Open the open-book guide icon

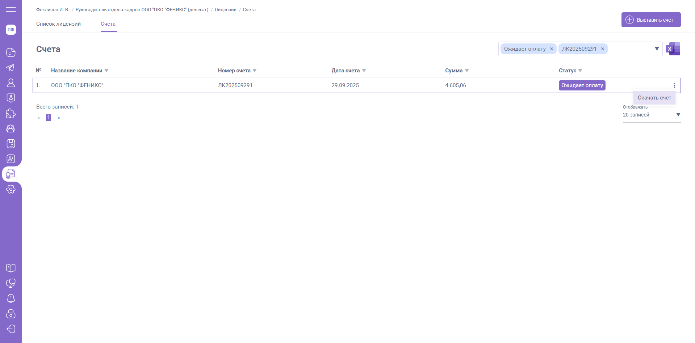[x=11, y=268]
